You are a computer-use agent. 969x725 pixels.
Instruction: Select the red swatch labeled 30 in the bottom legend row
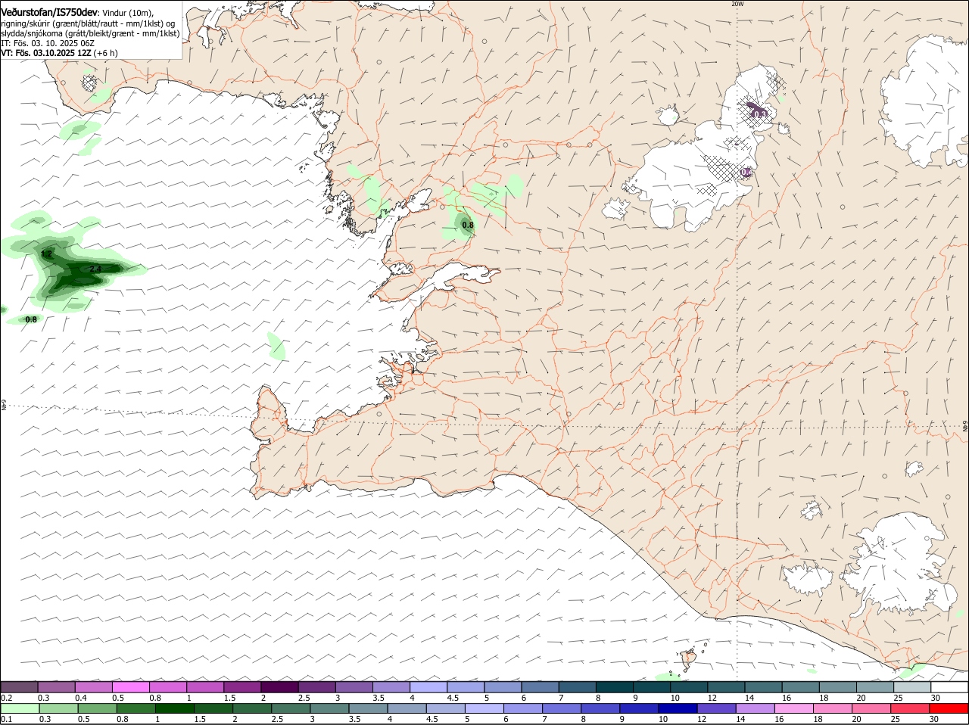(950, 709)
